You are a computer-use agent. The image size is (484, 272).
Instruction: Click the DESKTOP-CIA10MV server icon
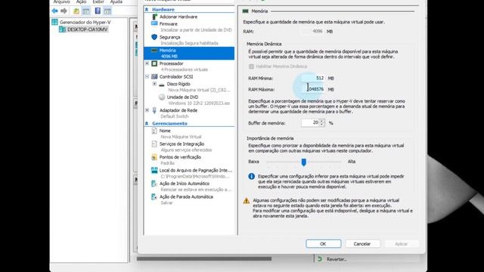62,29
